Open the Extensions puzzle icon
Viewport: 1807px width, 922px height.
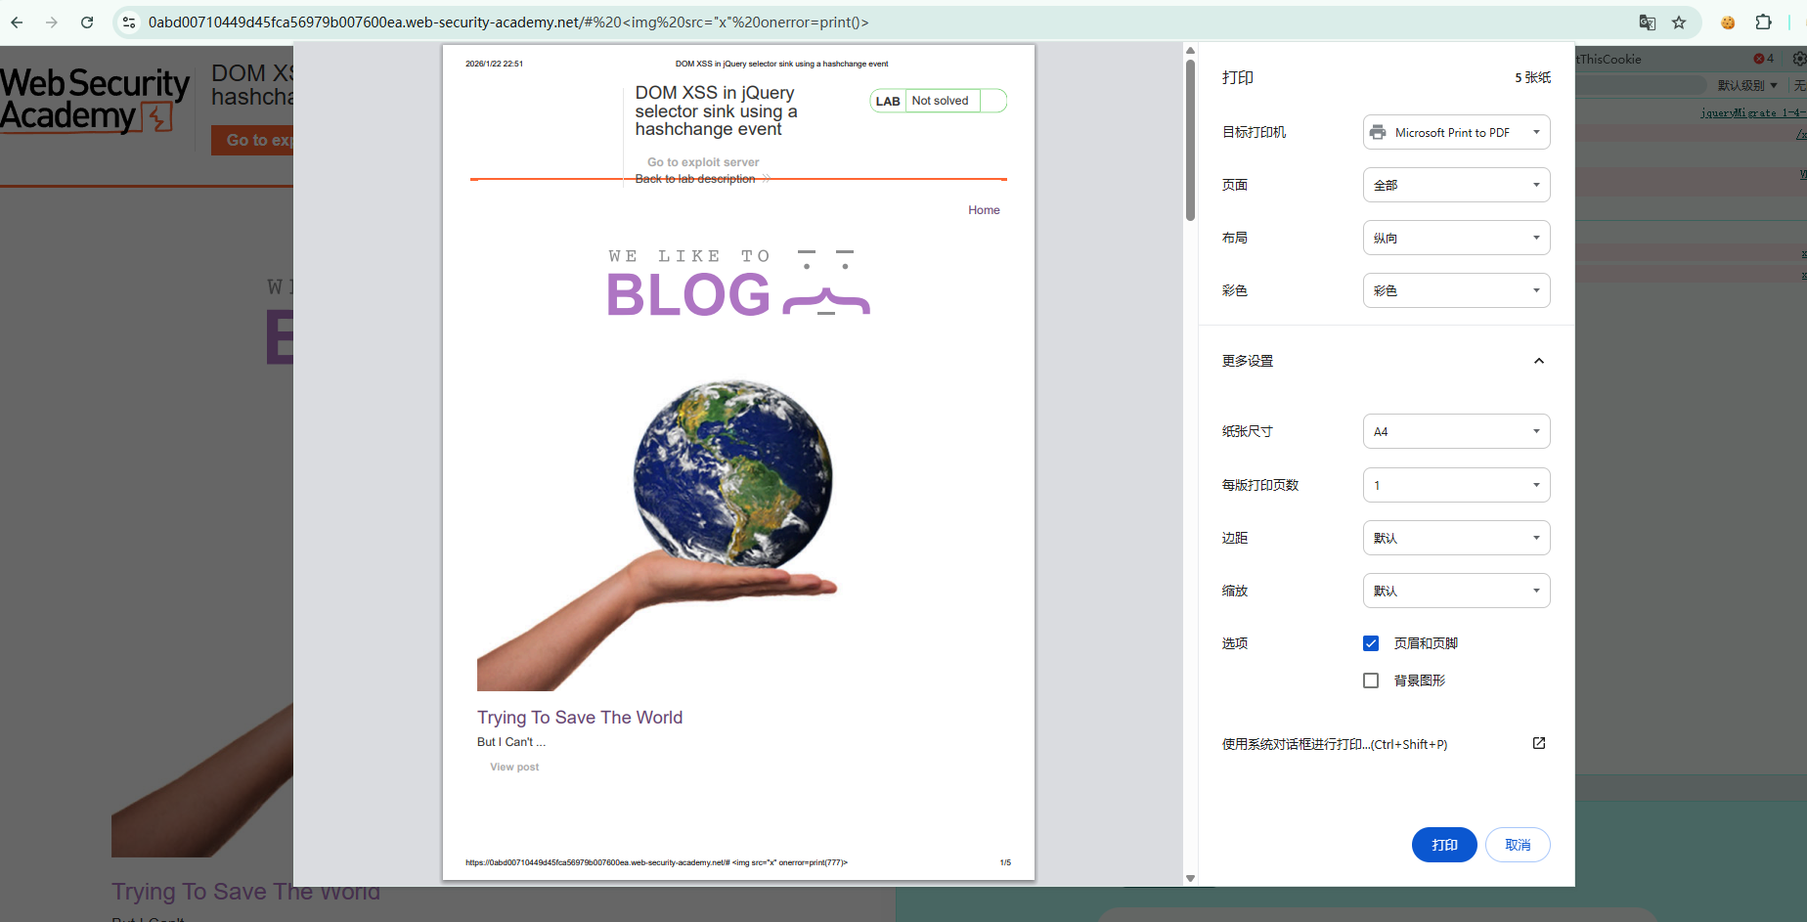click(x=1764, y=22)
